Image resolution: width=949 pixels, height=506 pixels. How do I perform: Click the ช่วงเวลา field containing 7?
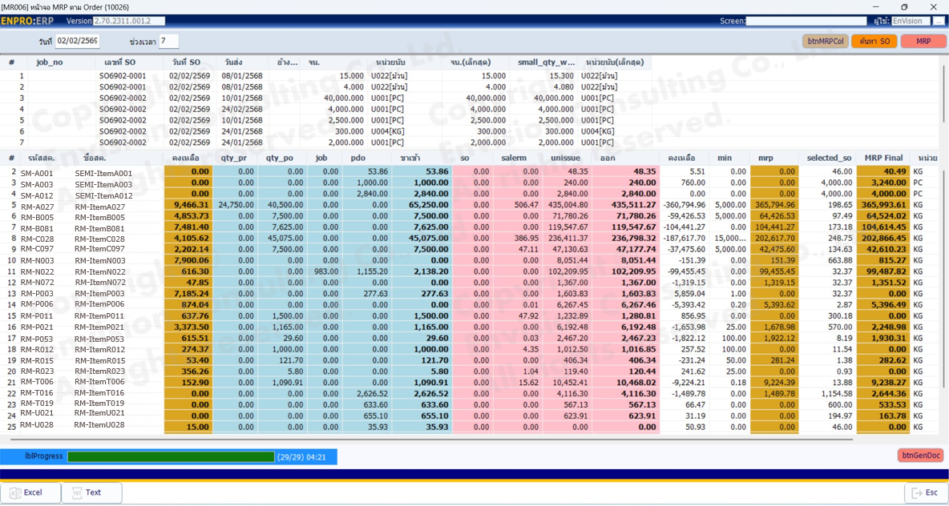coord(169,41)
